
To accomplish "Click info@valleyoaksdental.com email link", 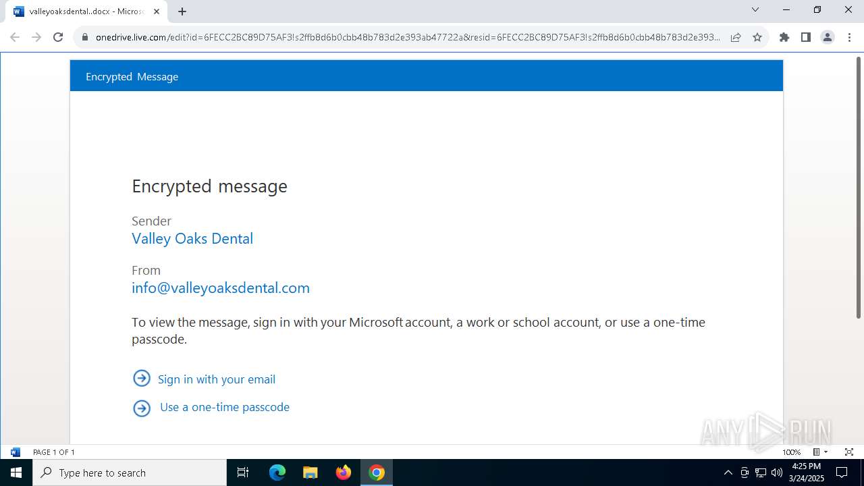I will click(x=221, y=288).
